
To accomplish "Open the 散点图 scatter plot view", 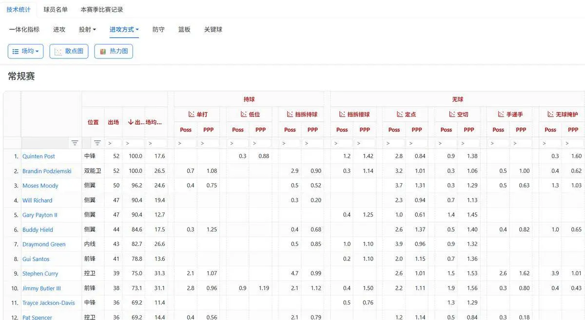I will pos(69,51).
